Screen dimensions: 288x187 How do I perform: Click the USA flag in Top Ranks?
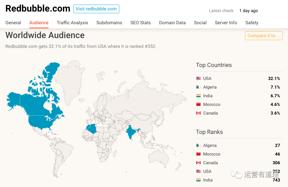[198, 171]
